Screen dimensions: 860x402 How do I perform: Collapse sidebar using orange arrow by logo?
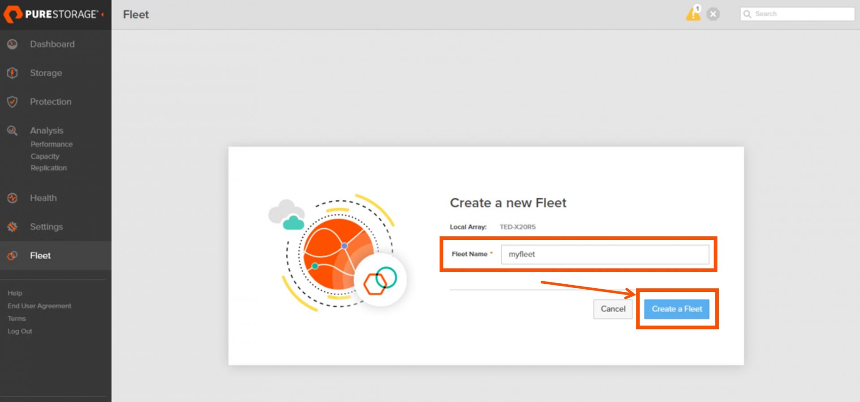[x=103, y=15]
